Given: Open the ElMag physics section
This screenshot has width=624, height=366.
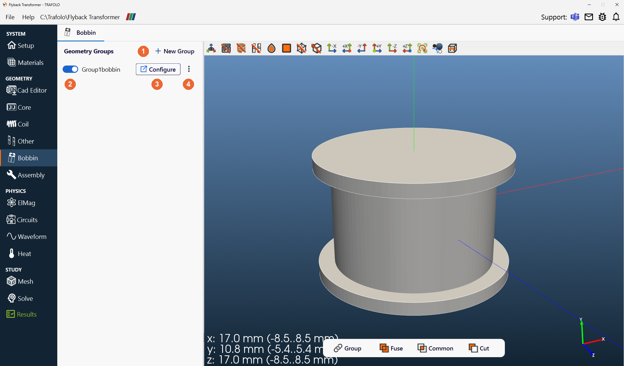Looking at the screenshot, I should click(x=28, y=203).
